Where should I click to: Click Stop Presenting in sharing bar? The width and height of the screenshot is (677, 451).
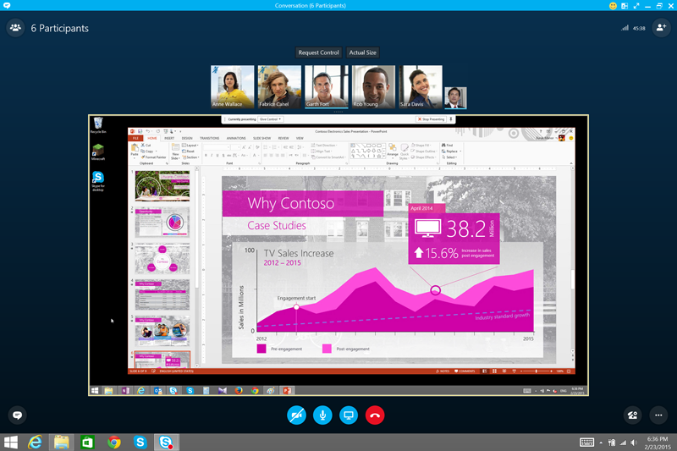point(431,119)
